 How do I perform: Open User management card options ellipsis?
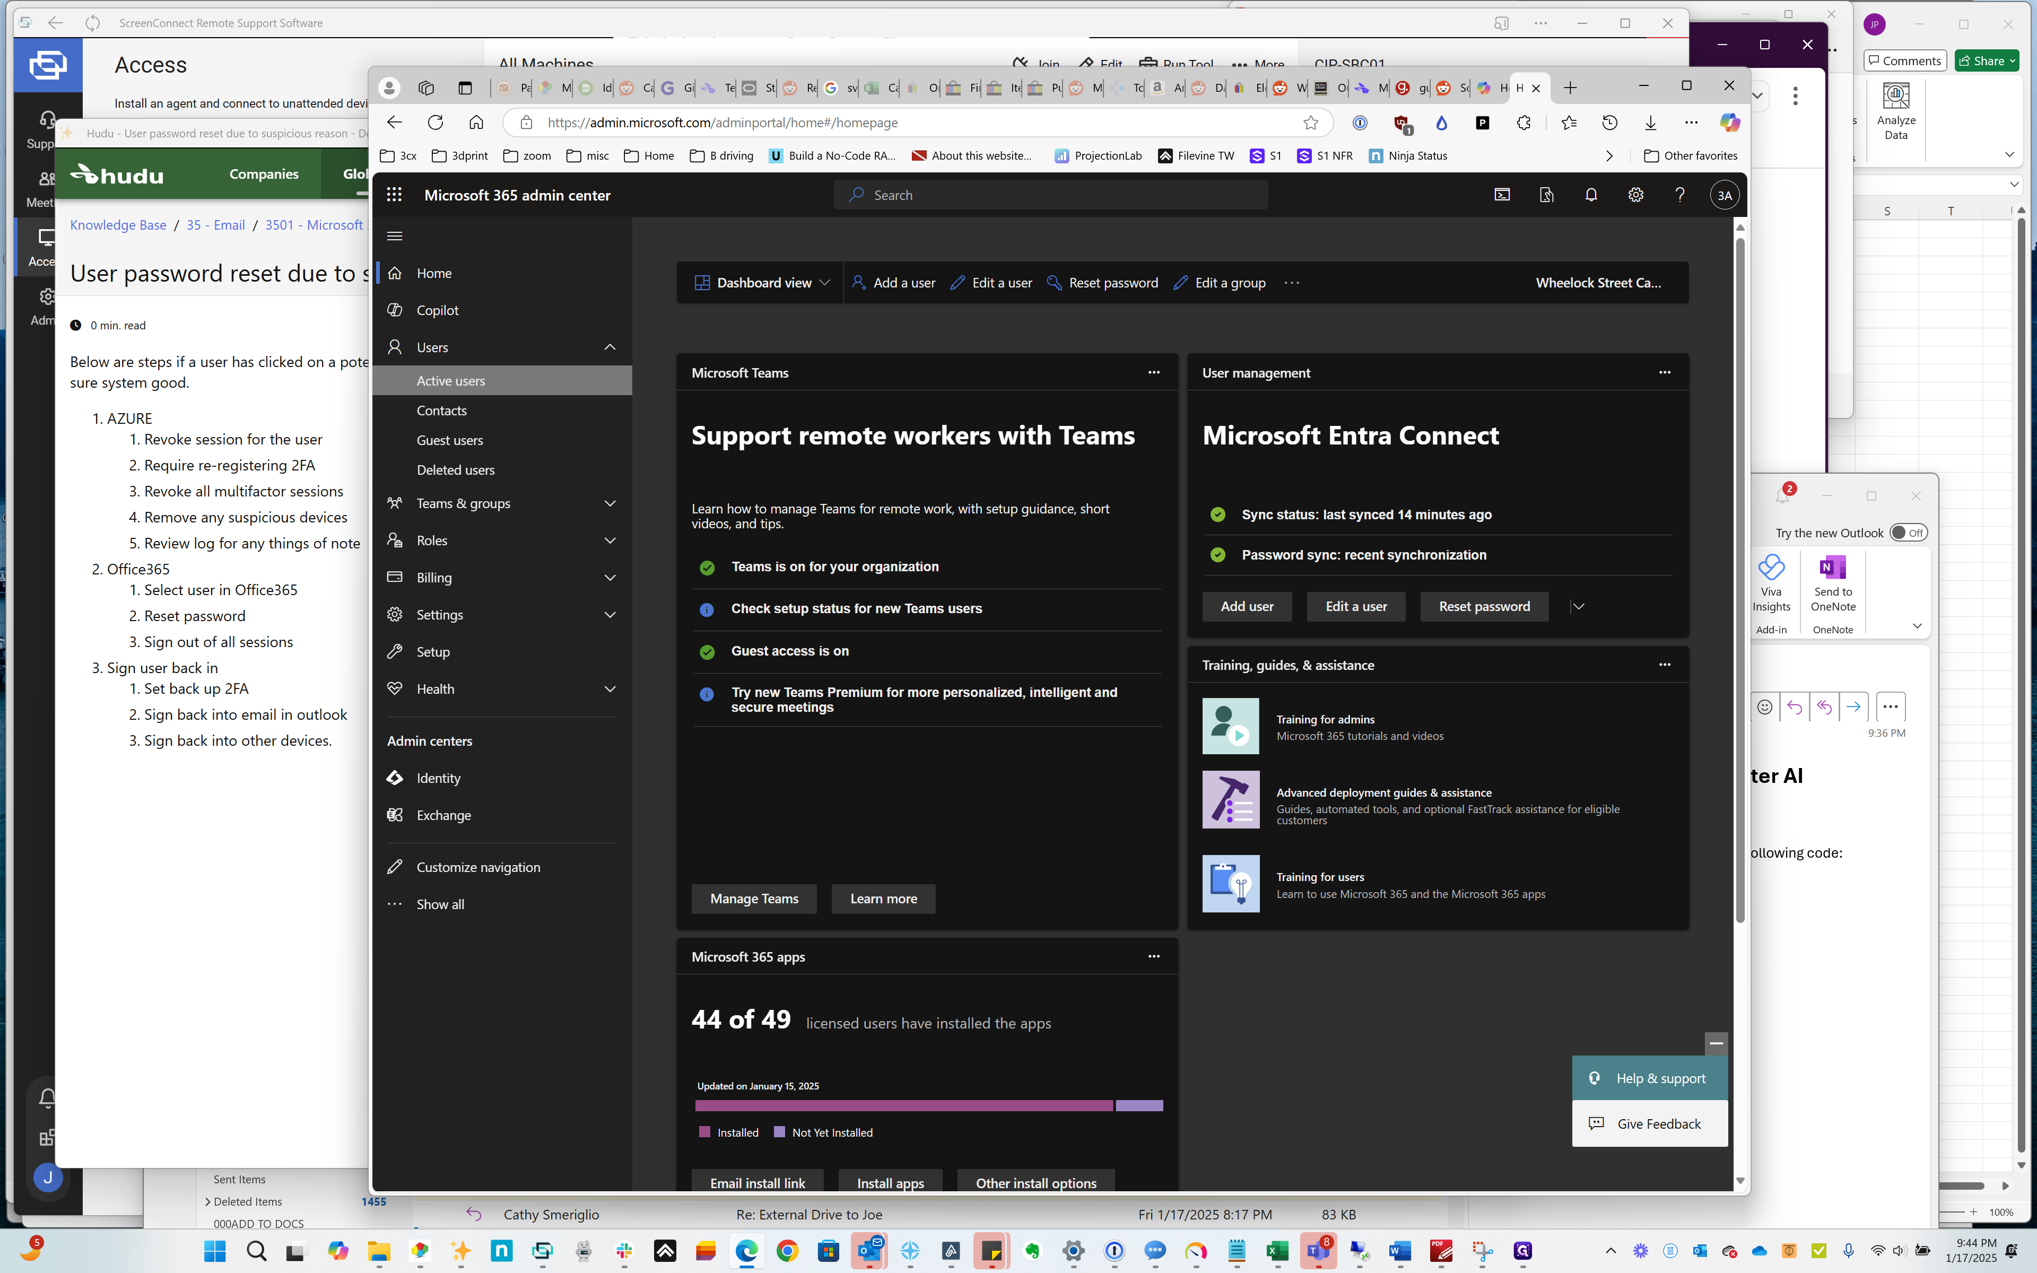1664,372
